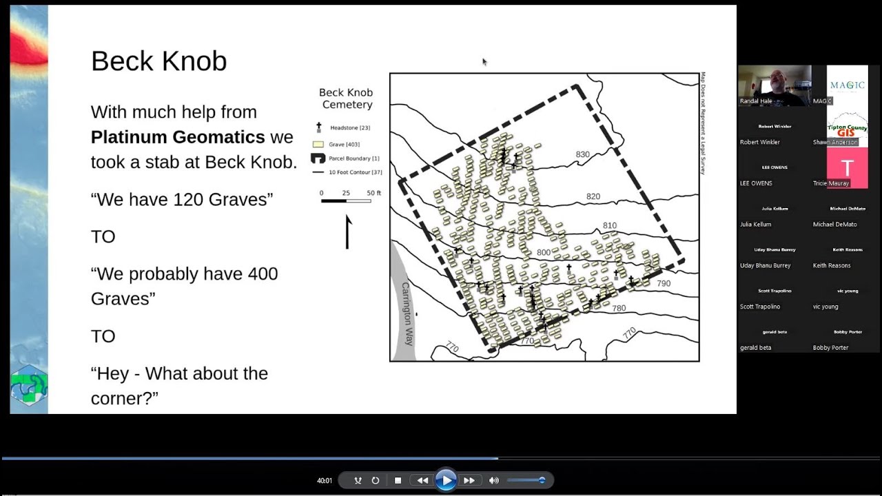The width and height of the screenshot is (882, 496).
Task: Click the Beck Knob Cemetery legend title
Action: click(x=347, y=99)
